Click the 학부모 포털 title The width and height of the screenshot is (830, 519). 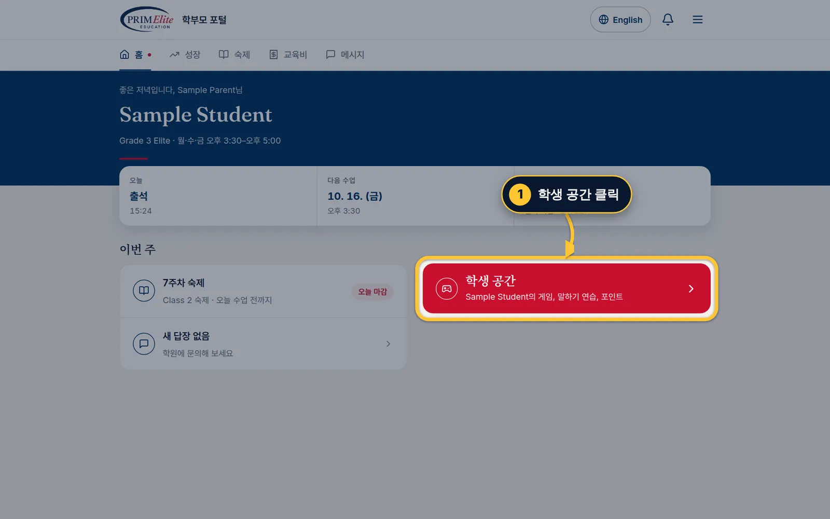click(x=204, y=20)
